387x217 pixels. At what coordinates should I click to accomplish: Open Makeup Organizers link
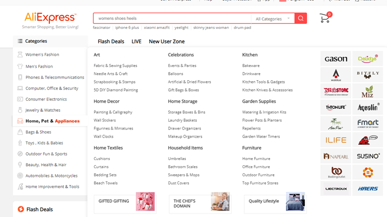(x=185, y=137)
